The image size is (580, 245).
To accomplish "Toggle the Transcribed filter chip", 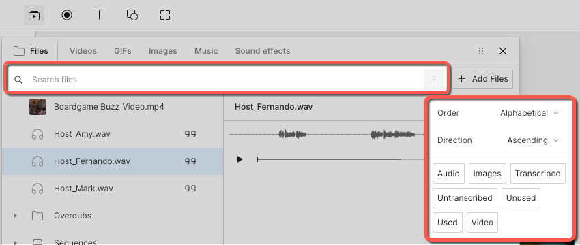I will pyautogui.click(x=538, y=174).
